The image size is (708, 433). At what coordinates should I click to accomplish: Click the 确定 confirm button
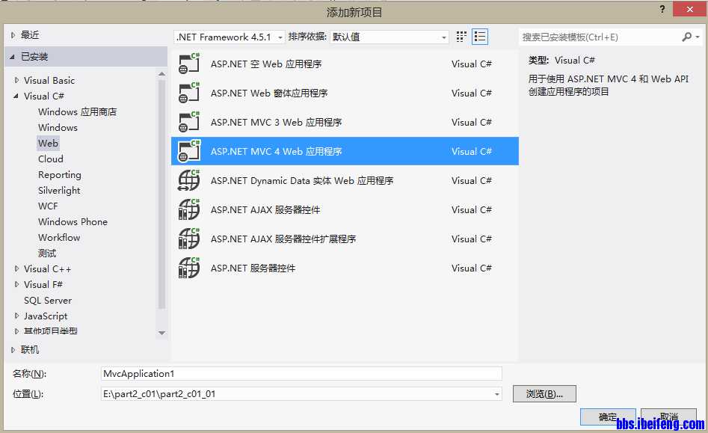click(x=608, y=417)
